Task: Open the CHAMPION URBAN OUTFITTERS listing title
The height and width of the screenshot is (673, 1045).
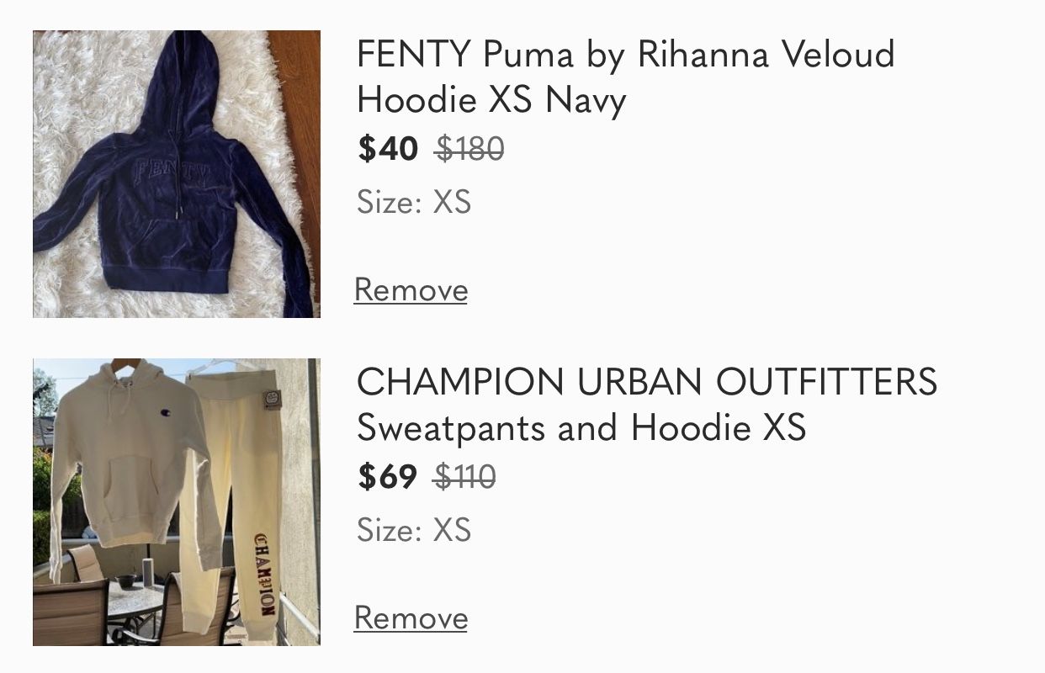Action: (646, 405)
